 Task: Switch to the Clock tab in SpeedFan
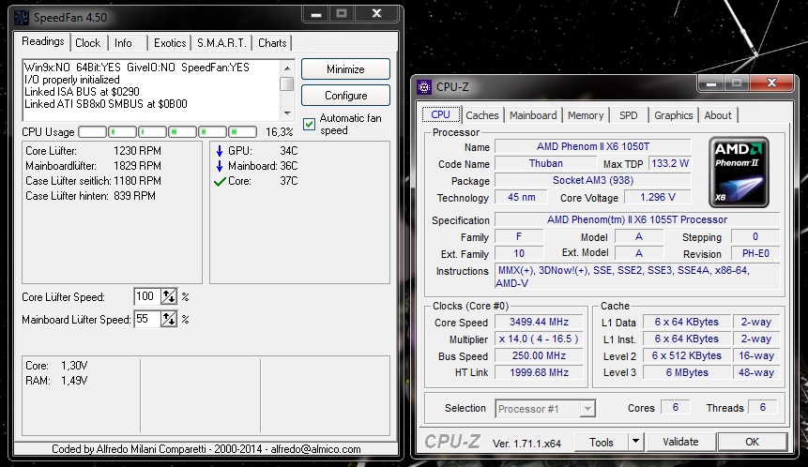click(88, 43)
